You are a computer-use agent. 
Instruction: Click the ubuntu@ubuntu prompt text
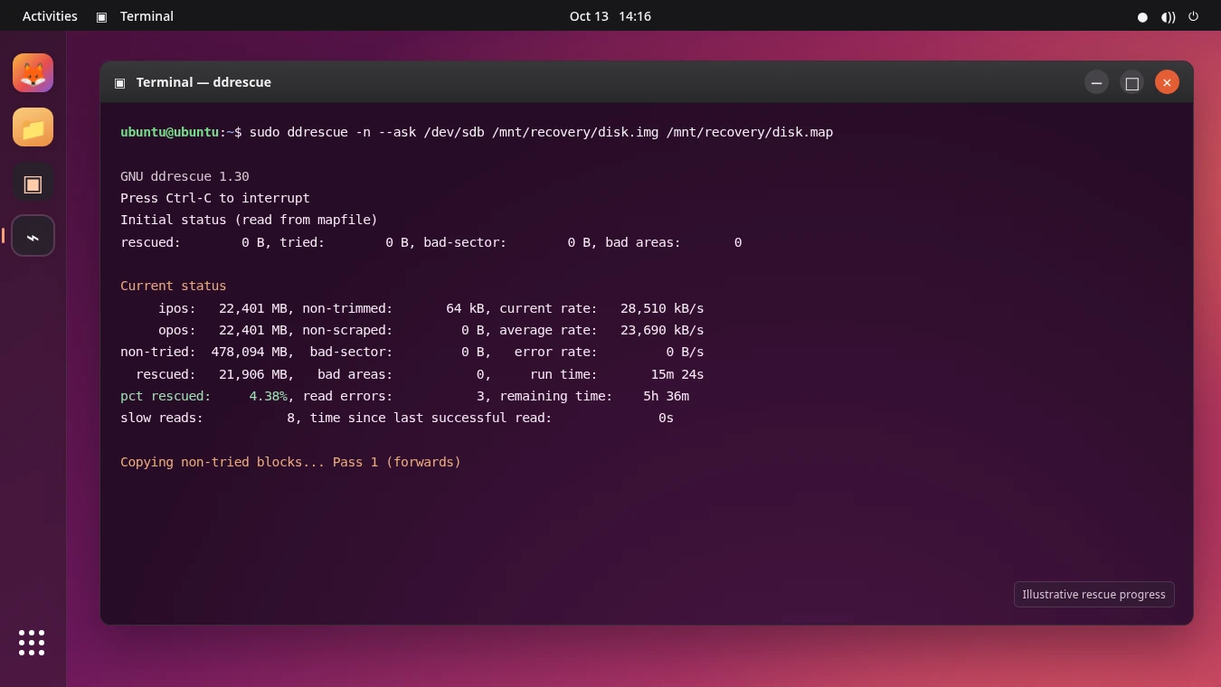click(169, 132)
